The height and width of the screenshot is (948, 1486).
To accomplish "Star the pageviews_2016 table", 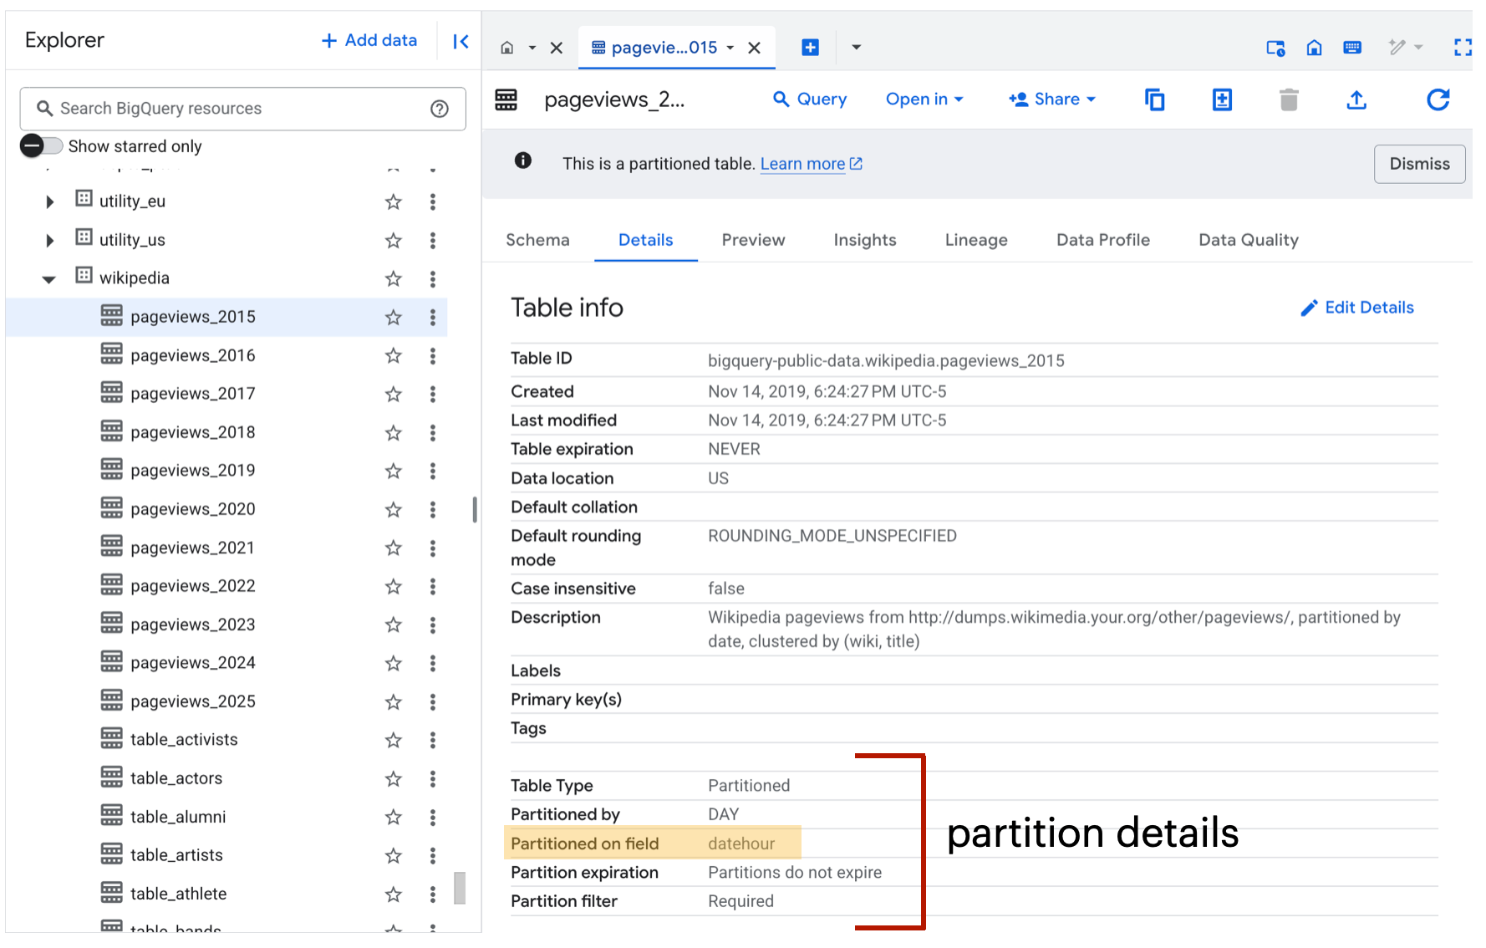I will [394, 356].
